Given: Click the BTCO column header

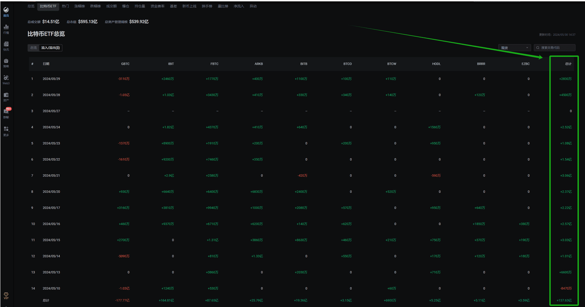Looking at the screenshot, I should point(347,64).
